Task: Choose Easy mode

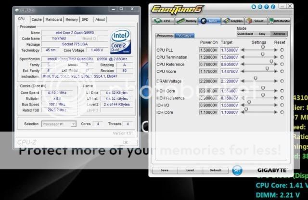Action: [x=262, y=34]
